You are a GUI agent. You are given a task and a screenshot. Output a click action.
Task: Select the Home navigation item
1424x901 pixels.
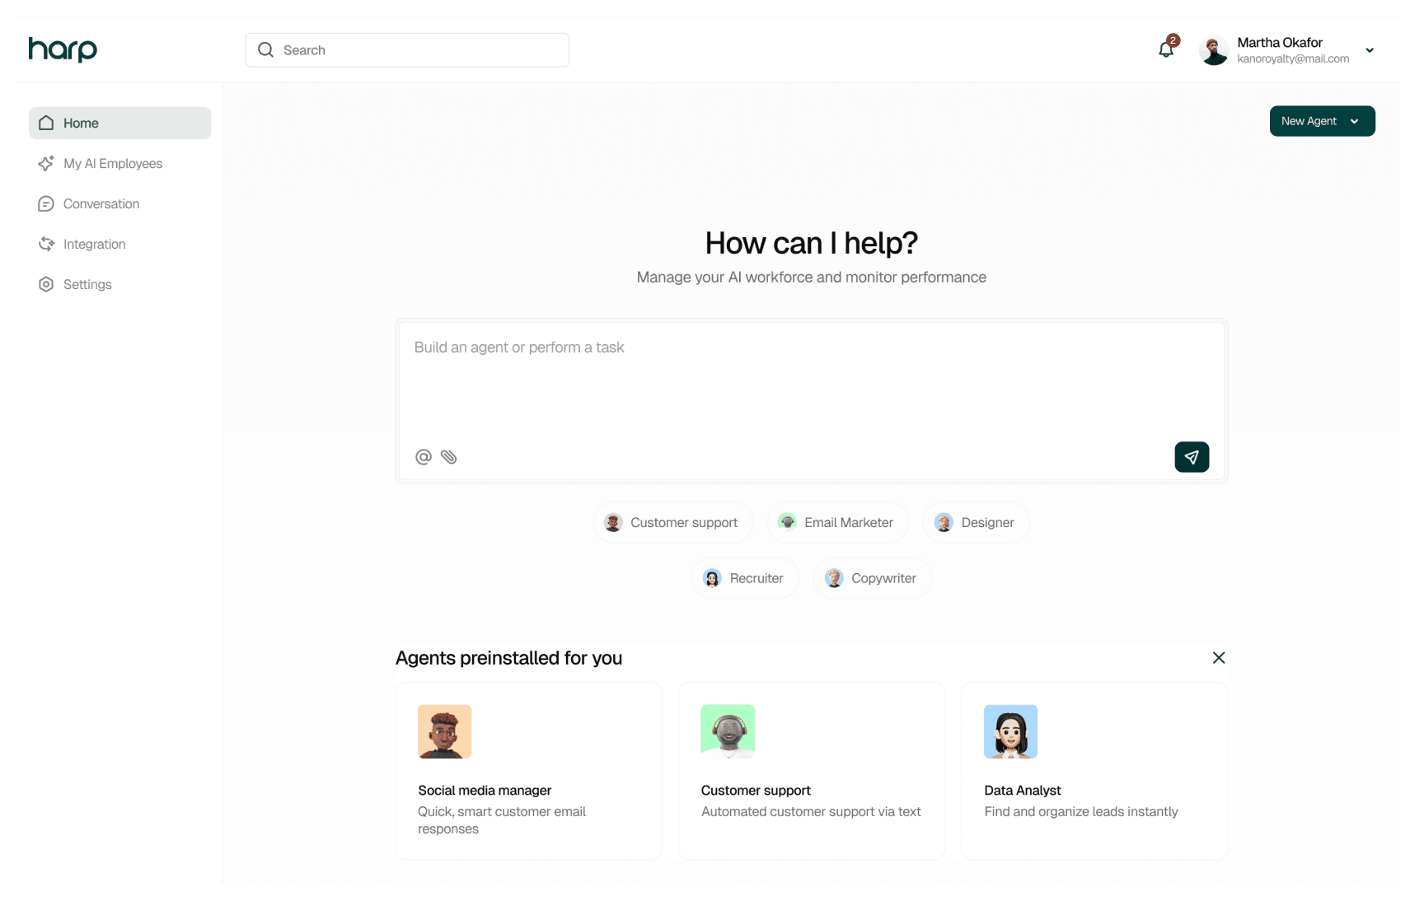[80, 123]
